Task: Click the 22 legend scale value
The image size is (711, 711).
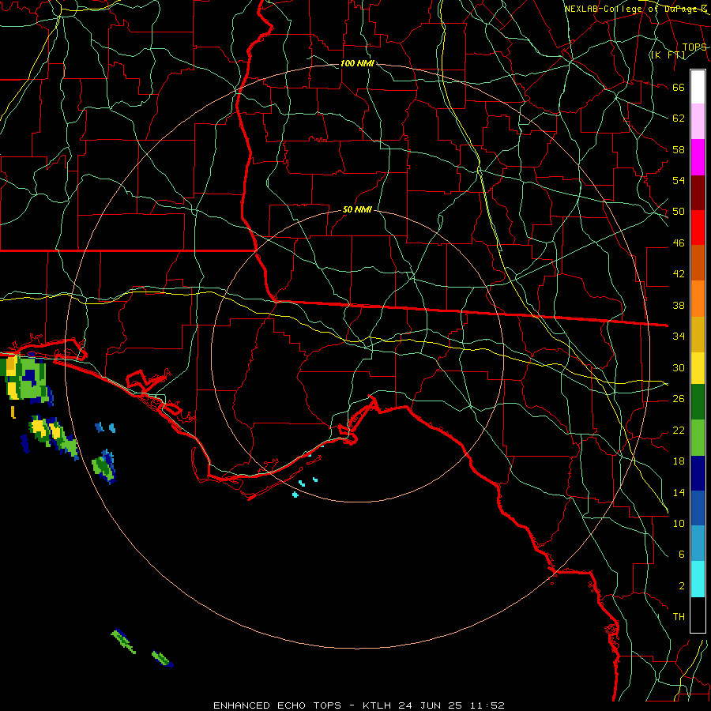Action: coord(679,430)
